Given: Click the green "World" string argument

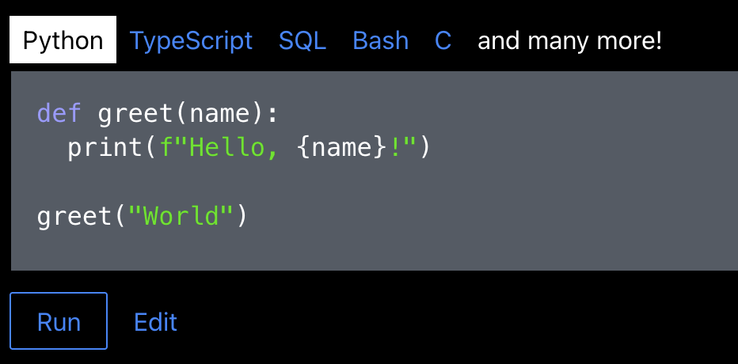Looking at the screenshot, I should (x=181, y=215).
